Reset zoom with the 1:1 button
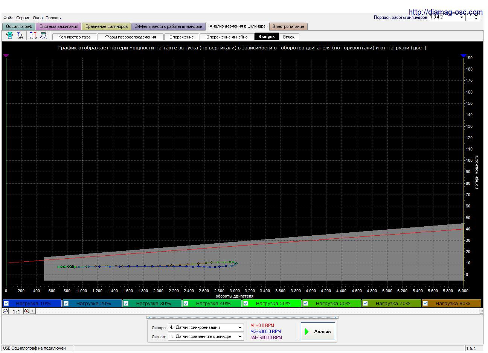 (x=16, y=312)
